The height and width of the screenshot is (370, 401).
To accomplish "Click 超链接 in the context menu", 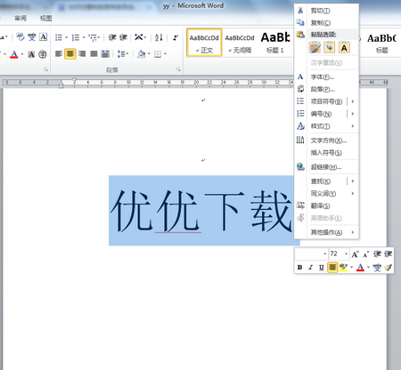I will (327, 167).
